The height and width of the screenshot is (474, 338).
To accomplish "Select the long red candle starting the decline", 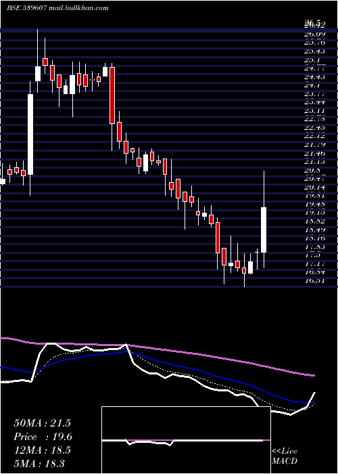I will [x=112, y=95].
